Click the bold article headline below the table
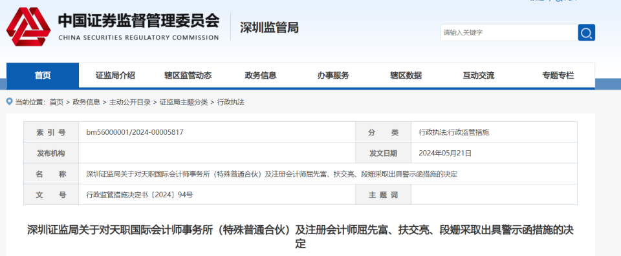Viewport: 621px width, 256px height. (301, 237)
